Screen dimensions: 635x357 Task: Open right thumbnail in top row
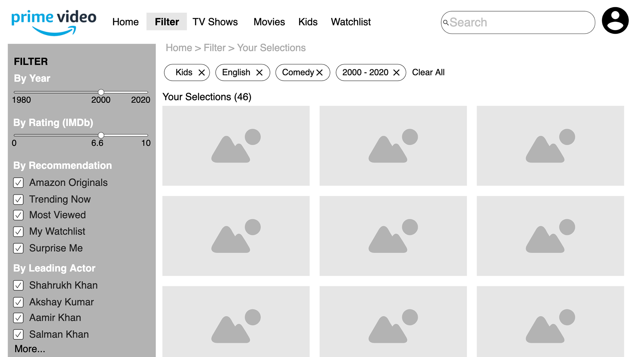point(550,146)
